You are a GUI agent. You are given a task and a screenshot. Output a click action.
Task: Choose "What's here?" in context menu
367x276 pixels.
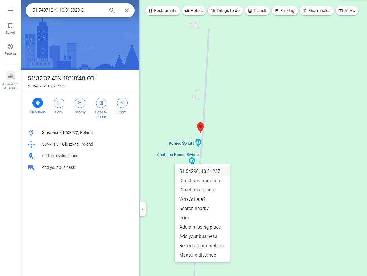(192, 199)
